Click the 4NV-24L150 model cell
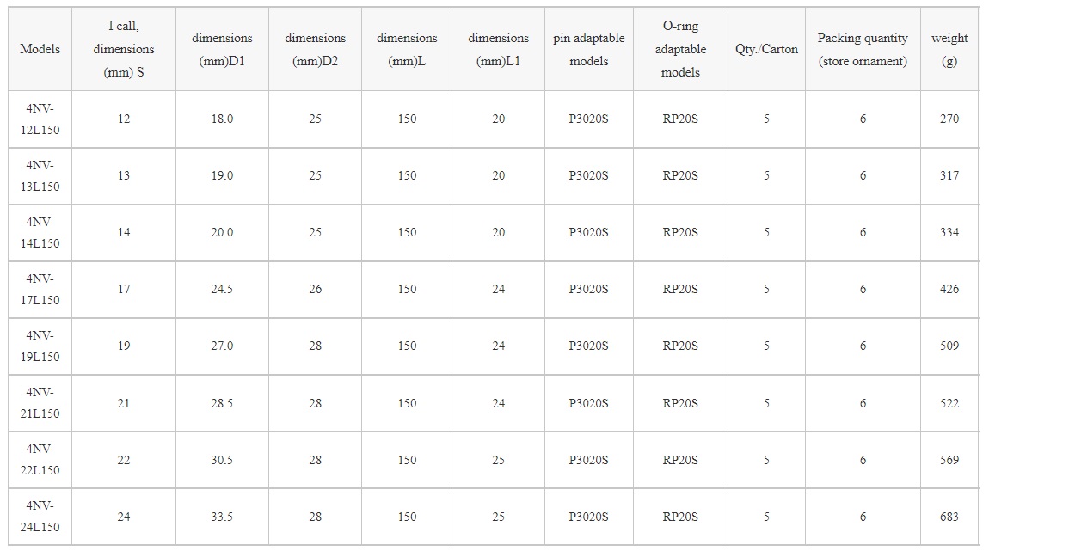Image resolution: width=1069 pixels, height=551 pixels. [40, 517]
